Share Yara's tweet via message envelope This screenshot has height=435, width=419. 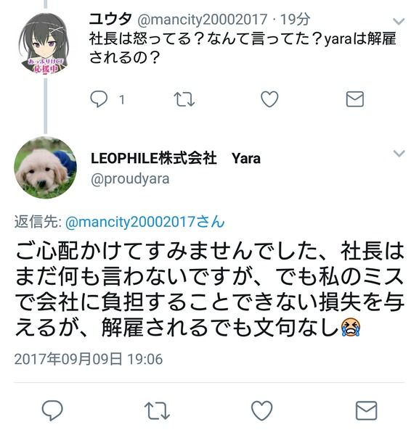tap(367, 410)
